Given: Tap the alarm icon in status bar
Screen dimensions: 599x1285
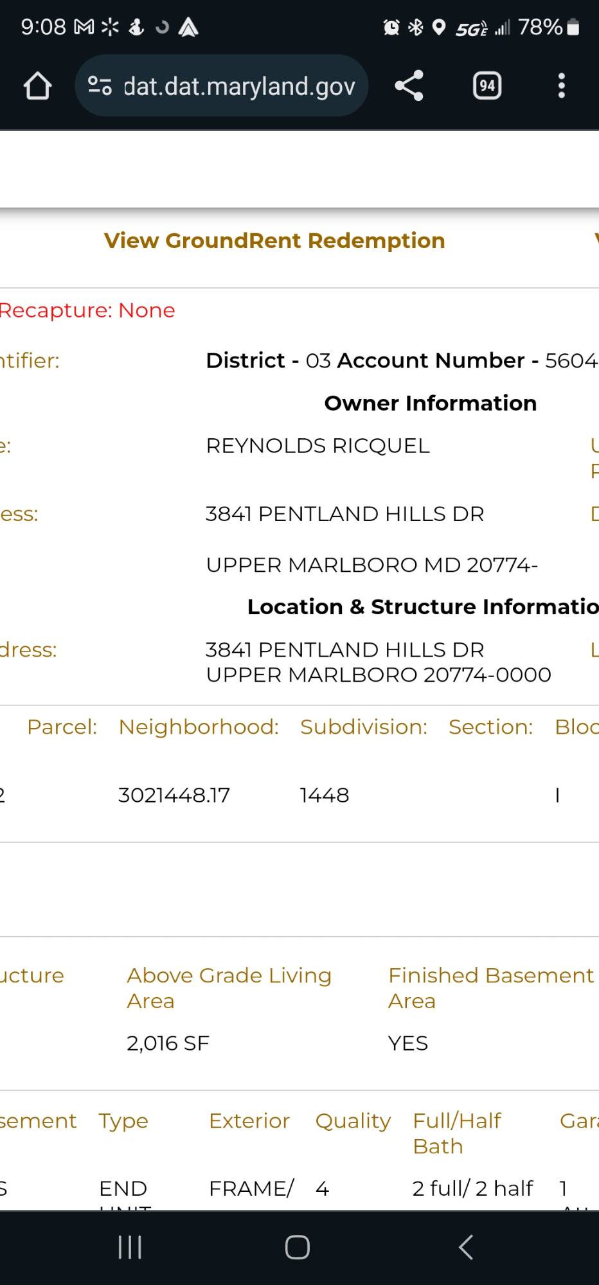Looking at the screenshot, I should pos(391,28).
